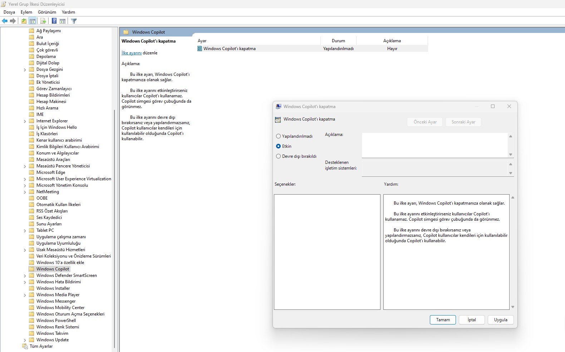The height and width of the screenshot is (352, 565).
Task: Click the Önceki Ayar button
Action: tap(425, 122)
